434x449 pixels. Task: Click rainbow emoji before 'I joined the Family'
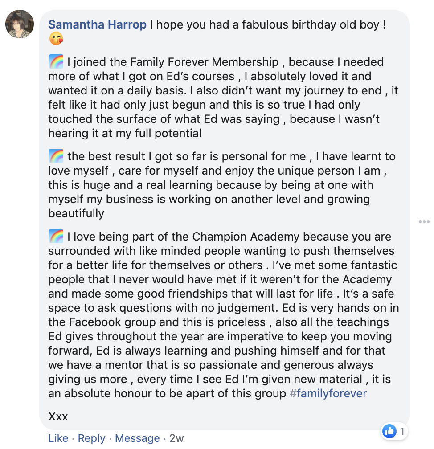[x=56, y=62]
